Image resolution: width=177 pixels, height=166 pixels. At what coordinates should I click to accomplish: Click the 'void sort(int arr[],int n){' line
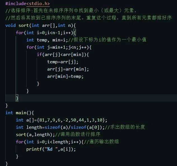[x=40, y=25]
